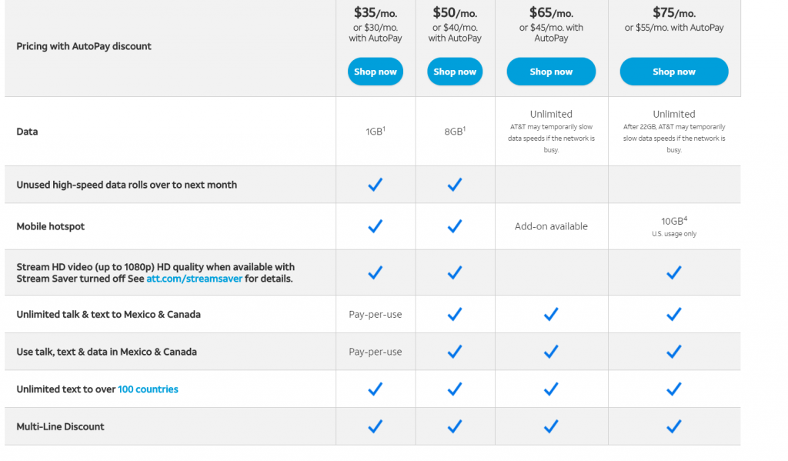Click Shop now under the $35/mo. plan
The height and width of the screenshot is (461, 788).
coord(376,72)
